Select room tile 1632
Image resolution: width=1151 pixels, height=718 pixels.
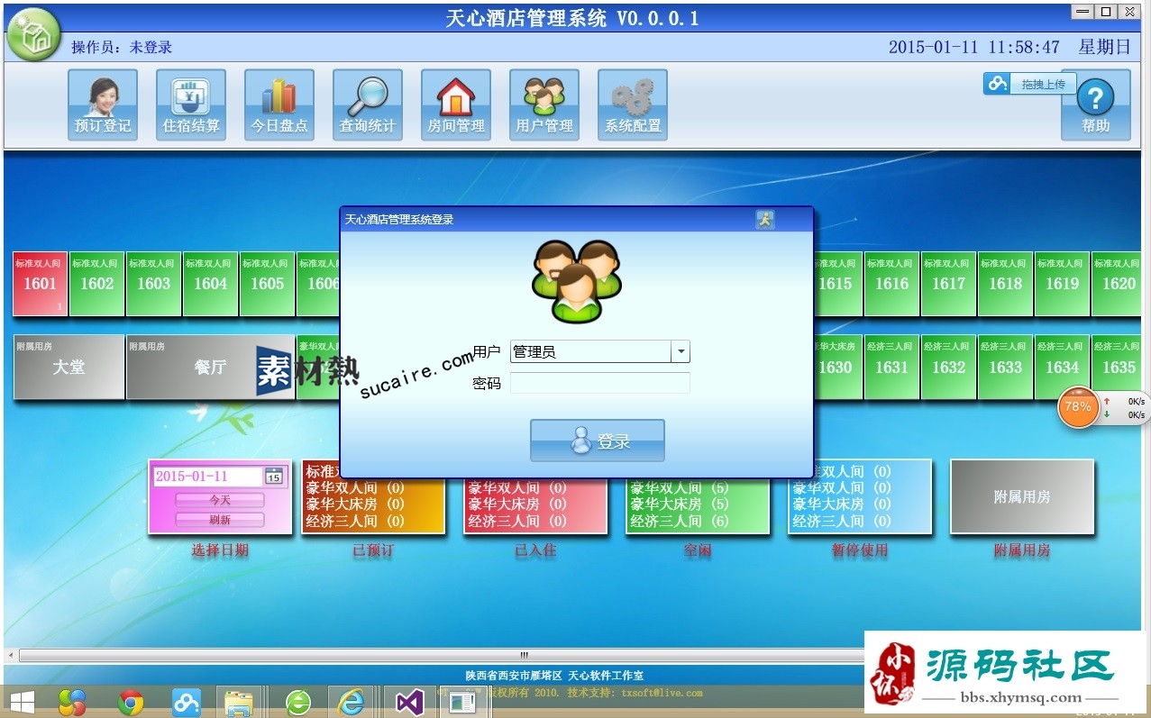[949, 367]
